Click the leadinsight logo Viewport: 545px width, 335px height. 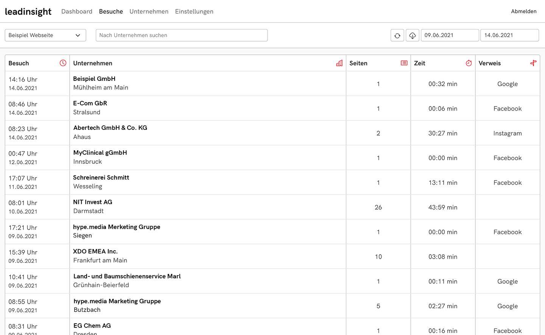click(28, 12)
